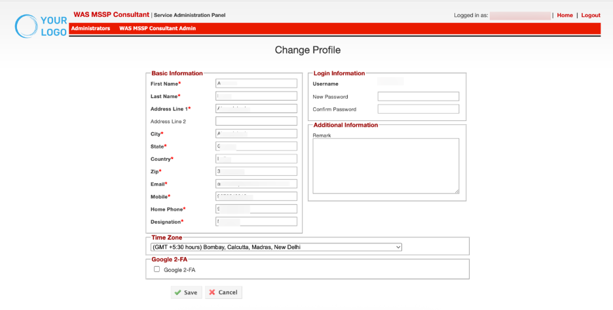Go to the Home link
Screen dimensions: 613x310
[x=565, y=15]
